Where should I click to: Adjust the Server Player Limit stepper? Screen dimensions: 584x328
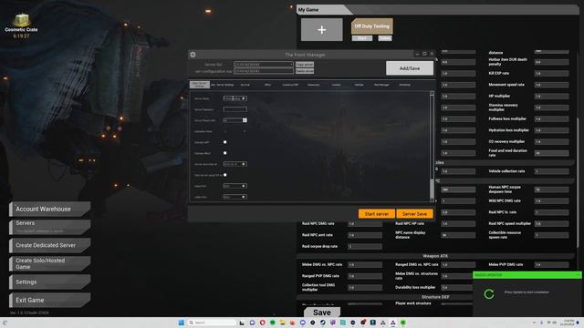point(245,120)
